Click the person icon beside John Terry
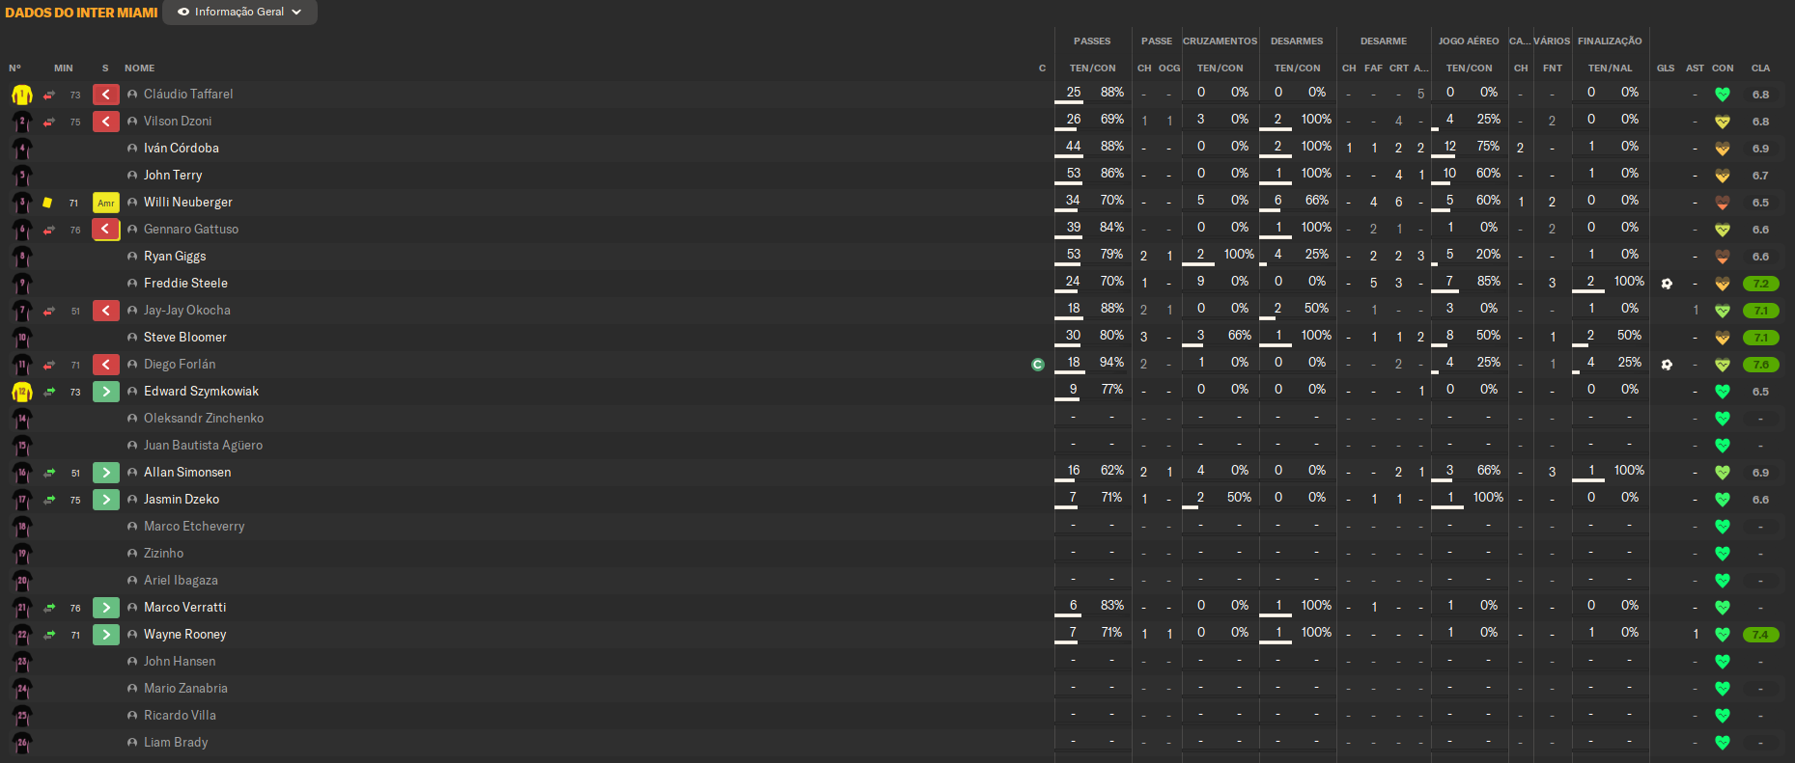This screenshot has width=1795, height=763. [x=132, y=176]
